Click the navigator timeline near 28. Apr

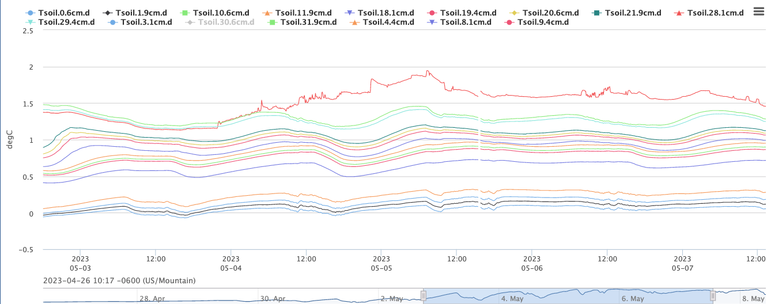click(x=152, y=298)
